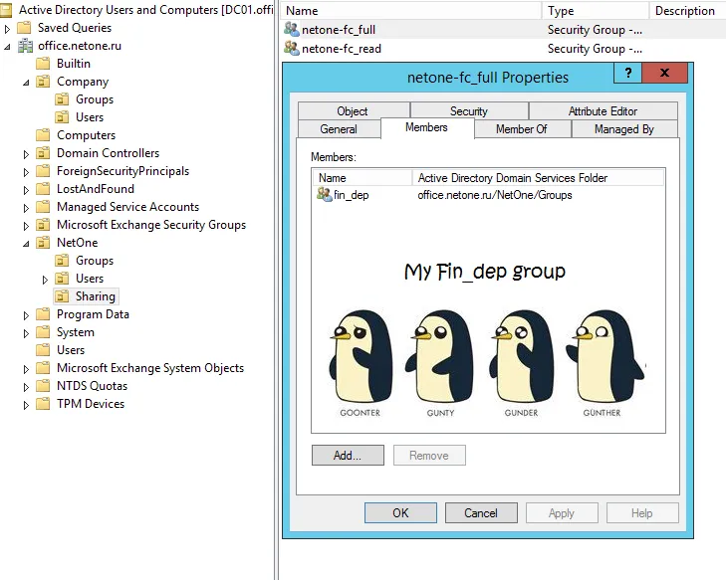Click the fin_dep member group icon

[x=324, y=194]
